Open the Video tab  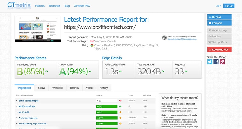[x=89, y=88]
